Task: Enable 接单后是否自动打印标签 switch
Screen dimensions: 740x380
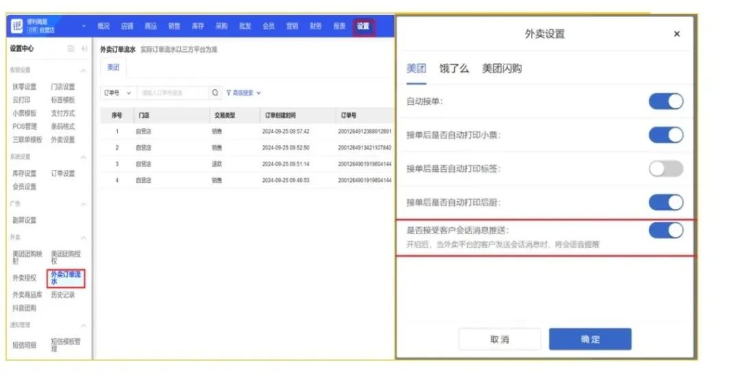Action: (665, 168)
